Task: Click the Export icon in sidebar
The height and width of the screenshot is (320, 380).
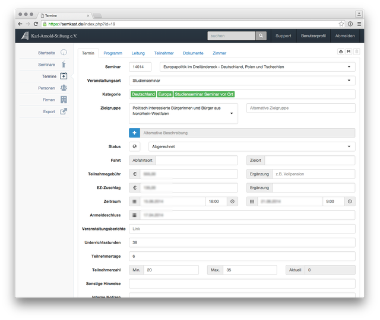Action: pyautogui.click(x=64, y=111)
